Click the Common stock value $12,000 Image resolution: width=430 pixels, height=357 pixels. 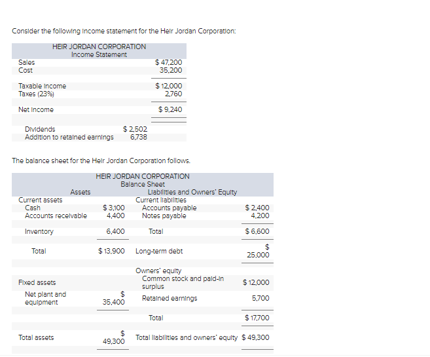[x=256, y=282]
